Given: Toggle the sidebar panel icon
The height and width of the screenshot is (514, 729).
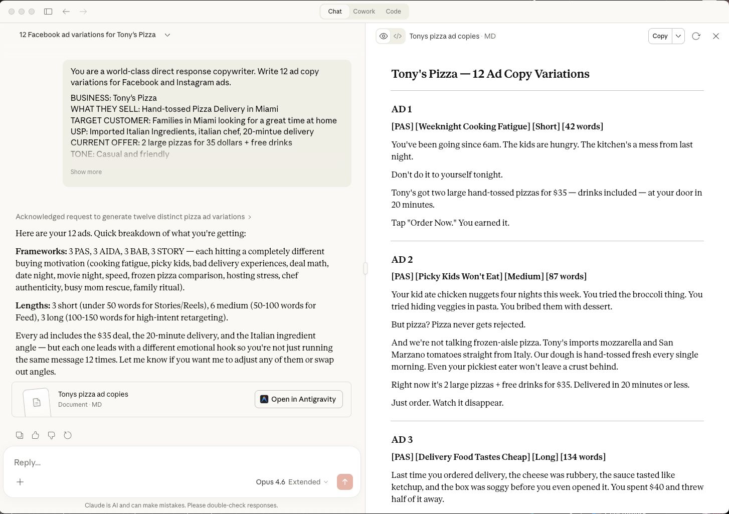Looking at the screenshot, I should (x=48, y=12).
